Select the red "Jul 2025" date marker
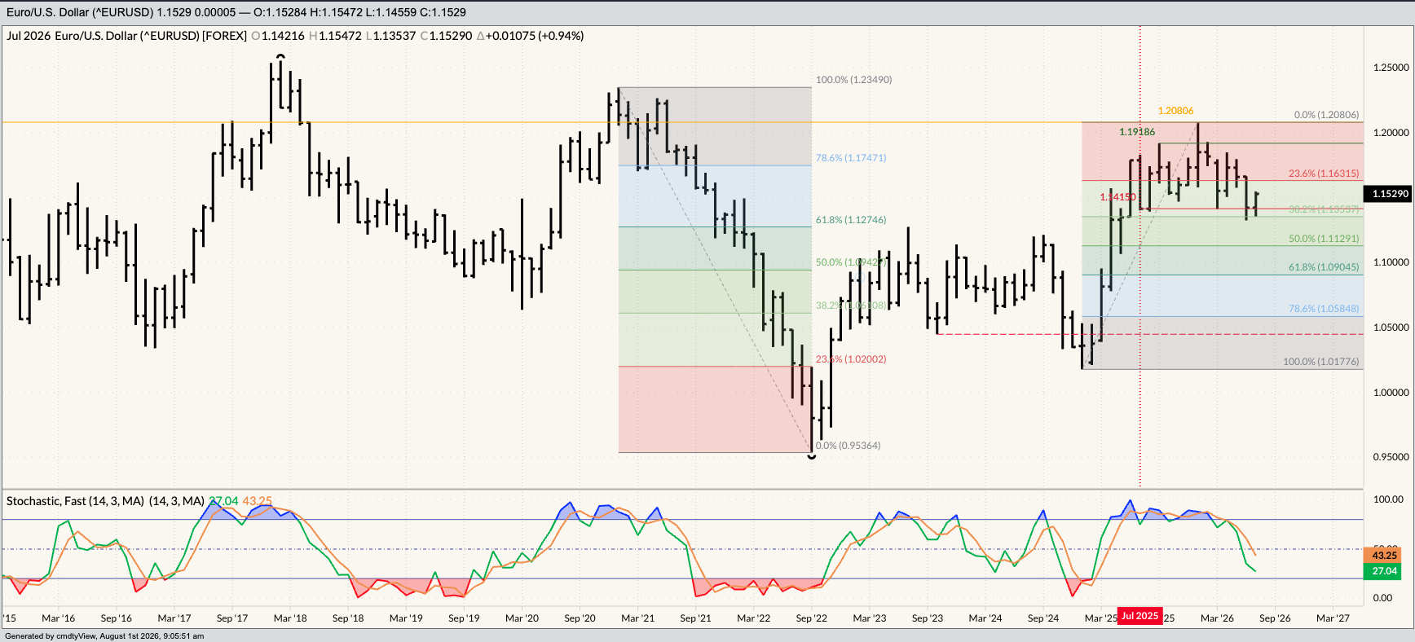The height and width of the screenshot is (642, 1415). point(1139,616)
